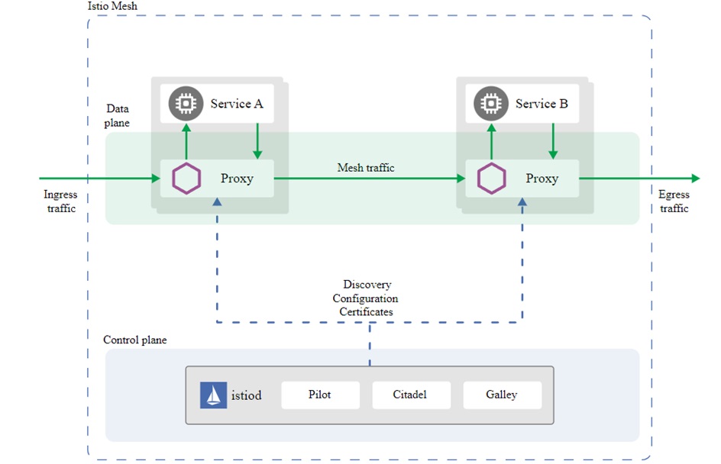
Task: Click the istiod sailboat logo
Action: pyautogui.click(x=213, y=395)
